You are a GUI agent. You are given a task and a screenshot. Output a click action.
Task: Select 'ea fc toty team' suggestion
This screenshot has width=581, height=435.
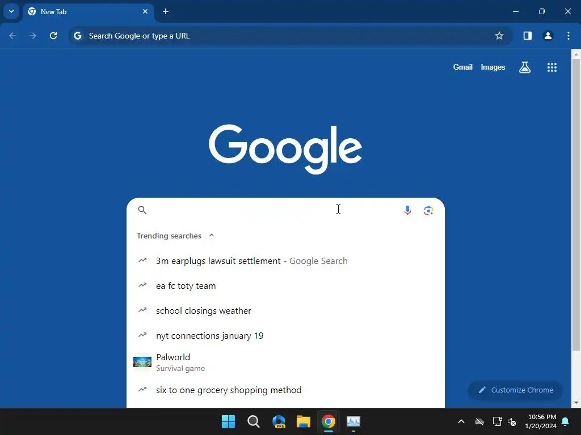click(x=285, y=286)
